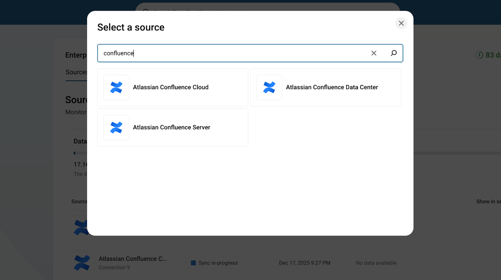Close the Select a source dialog
Screen dimensions: 501x280
tap(401, 23)
